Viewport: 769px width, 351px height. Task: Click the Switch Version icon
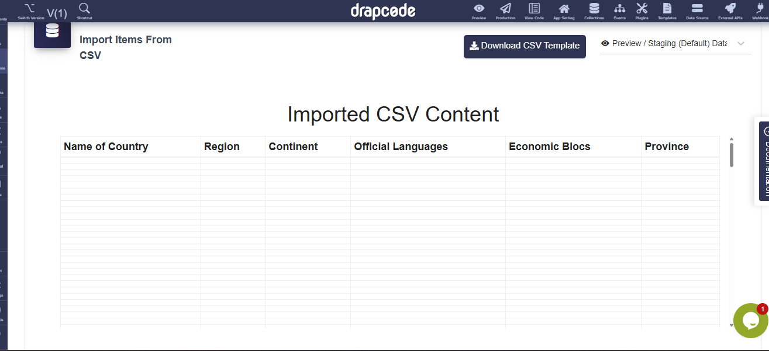tap(30, 9)
